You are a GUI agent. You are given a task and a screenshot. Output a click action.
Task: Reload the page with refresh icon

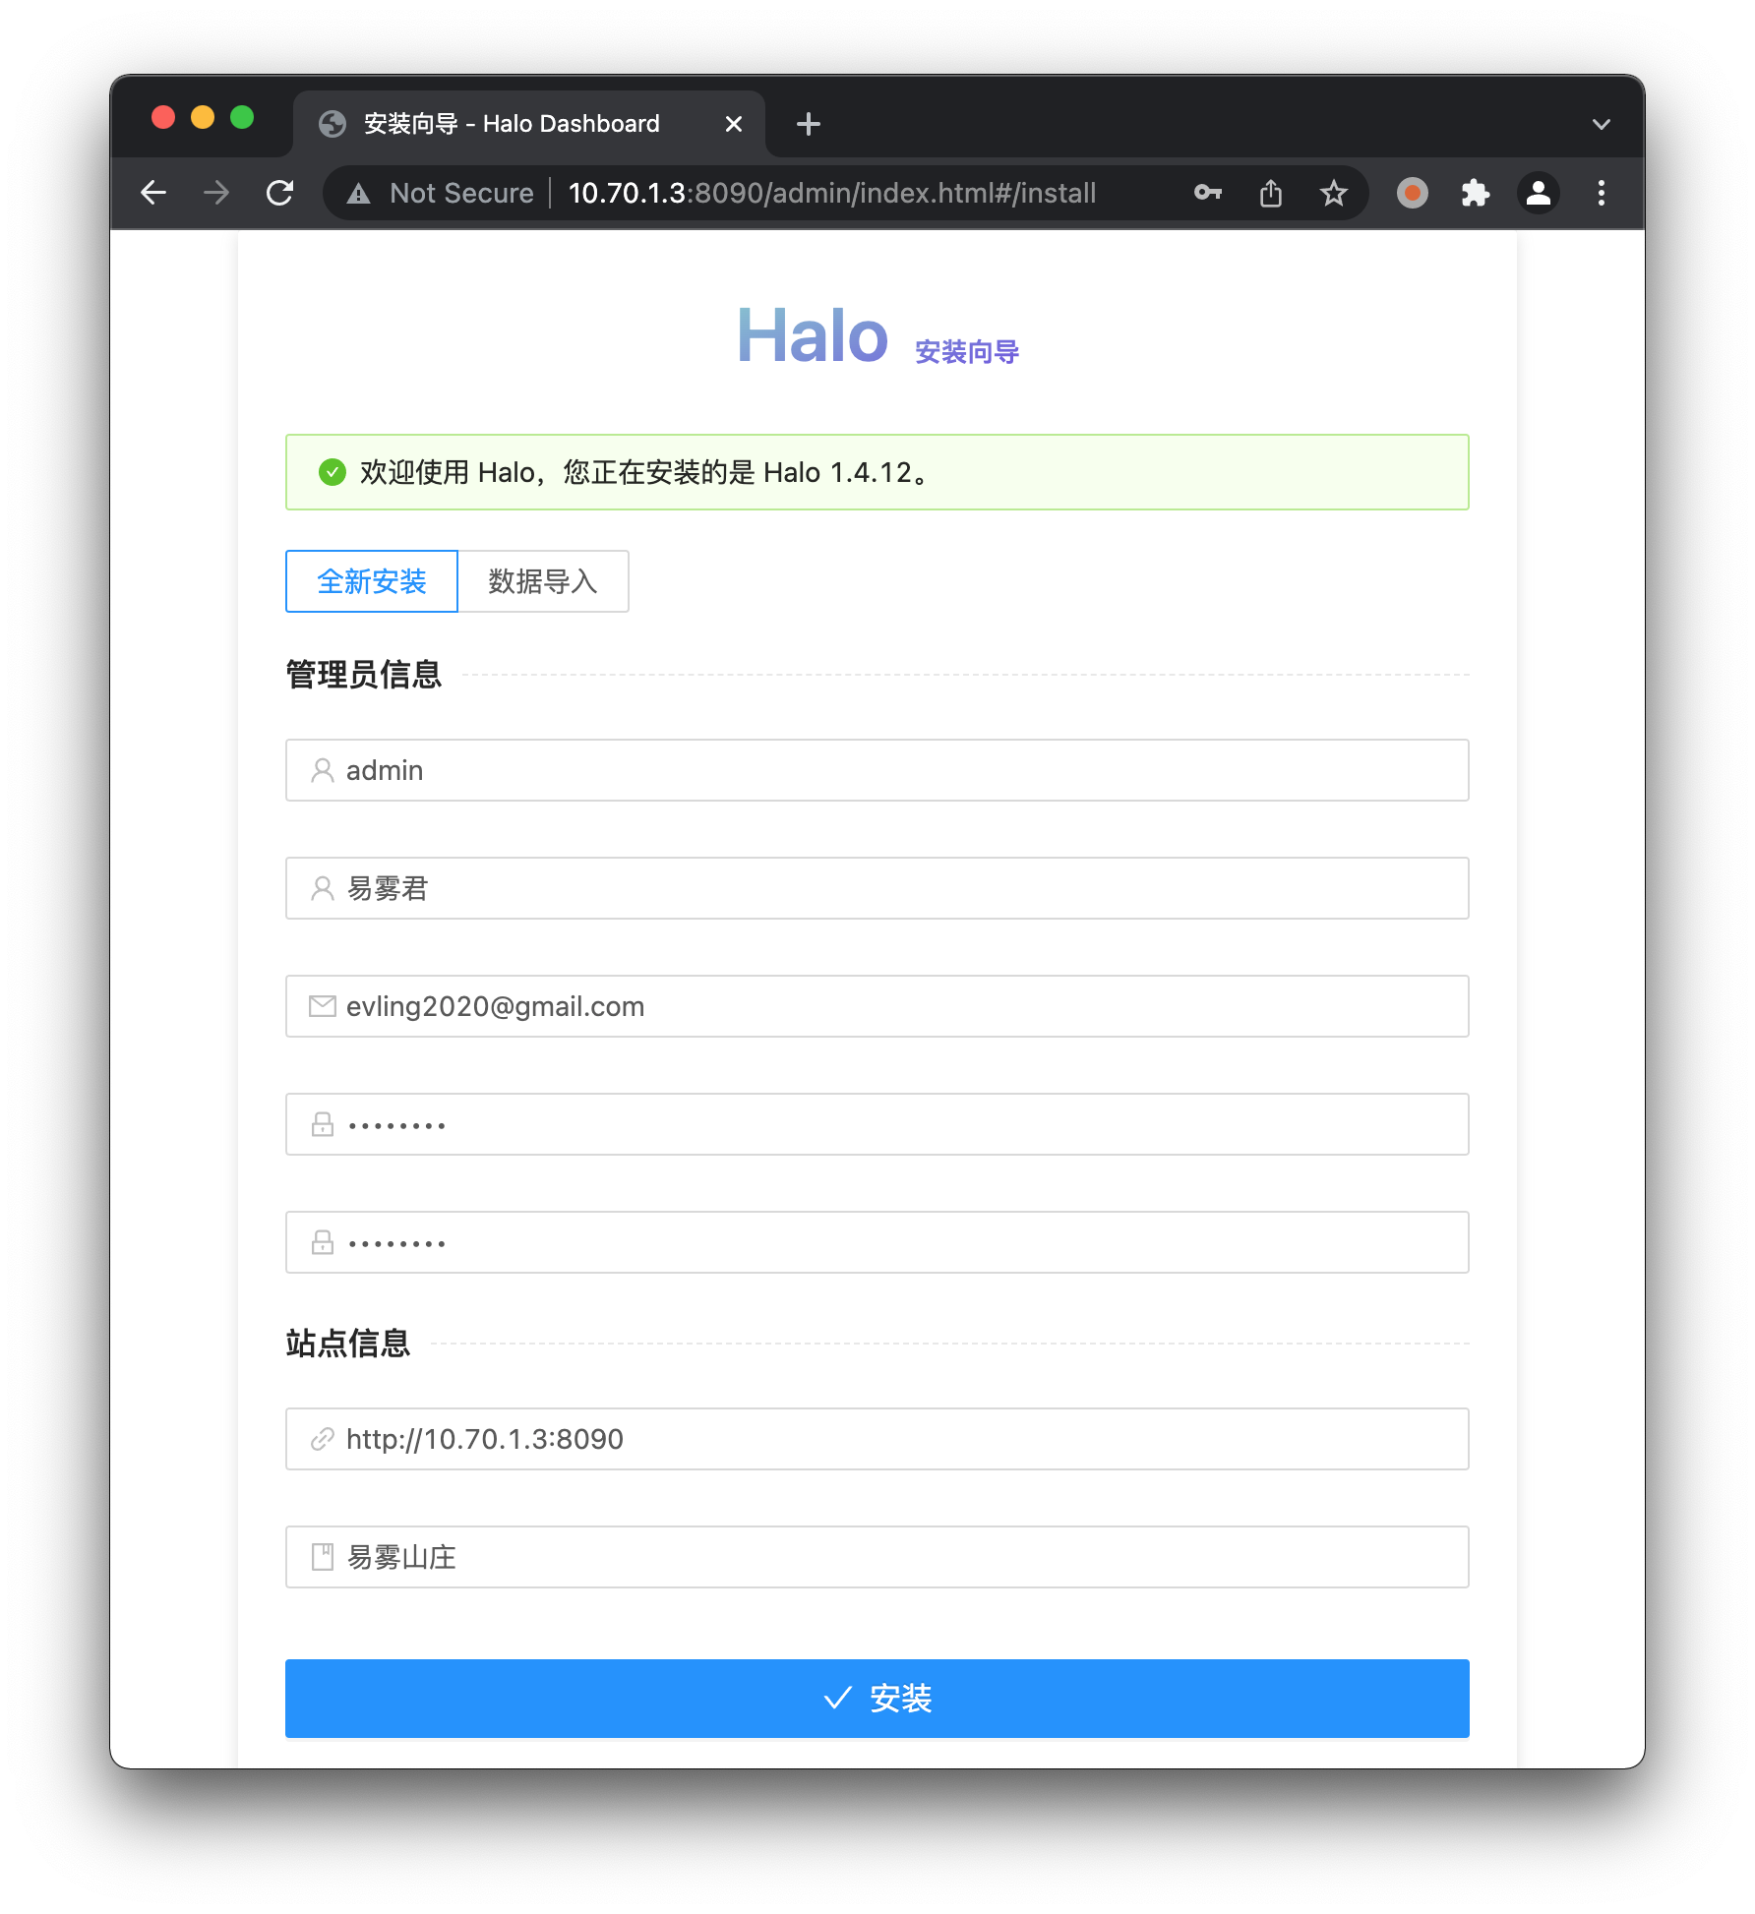[x=280, y=193]
